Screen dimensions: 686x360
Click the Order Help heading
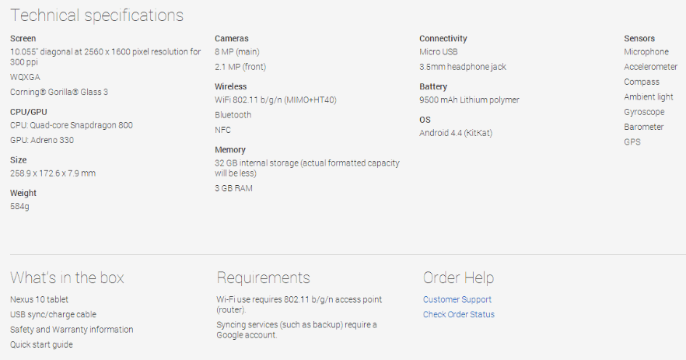[x=459, y=278]
